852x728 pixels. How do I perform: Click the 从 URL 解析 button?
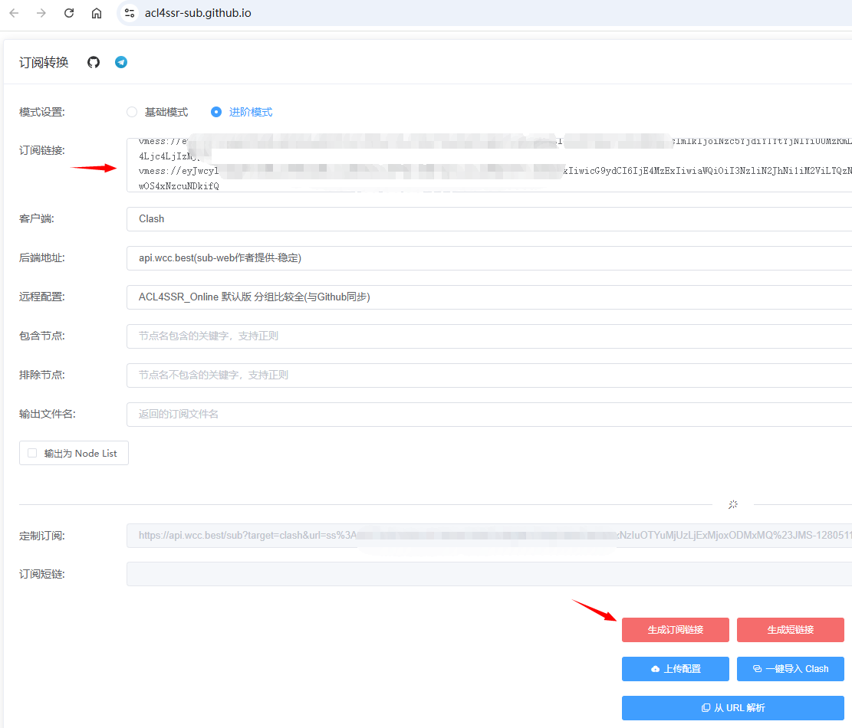[x=732, y=708]
